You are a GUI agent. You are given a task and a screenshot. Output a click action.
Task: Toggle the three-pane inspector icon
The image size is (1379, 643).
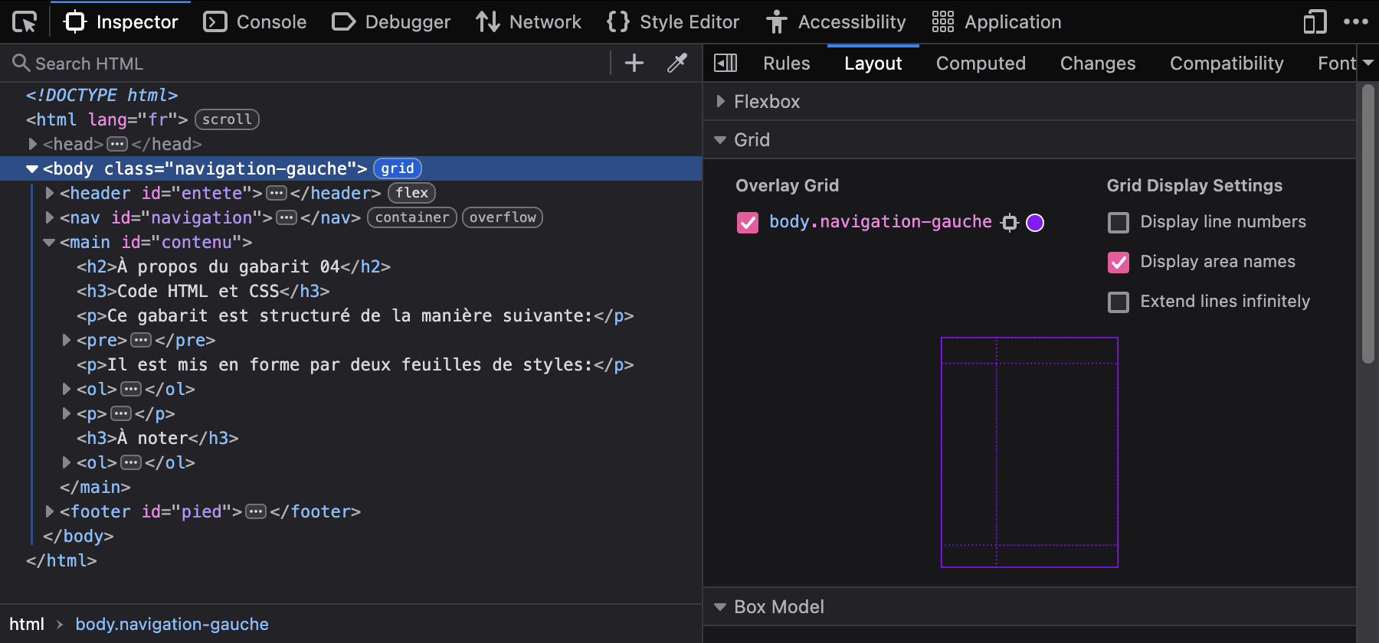(725, 63)
